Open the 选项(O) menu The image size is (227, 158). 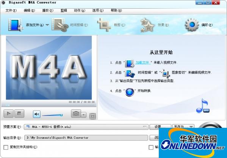(x=98, y=11)
